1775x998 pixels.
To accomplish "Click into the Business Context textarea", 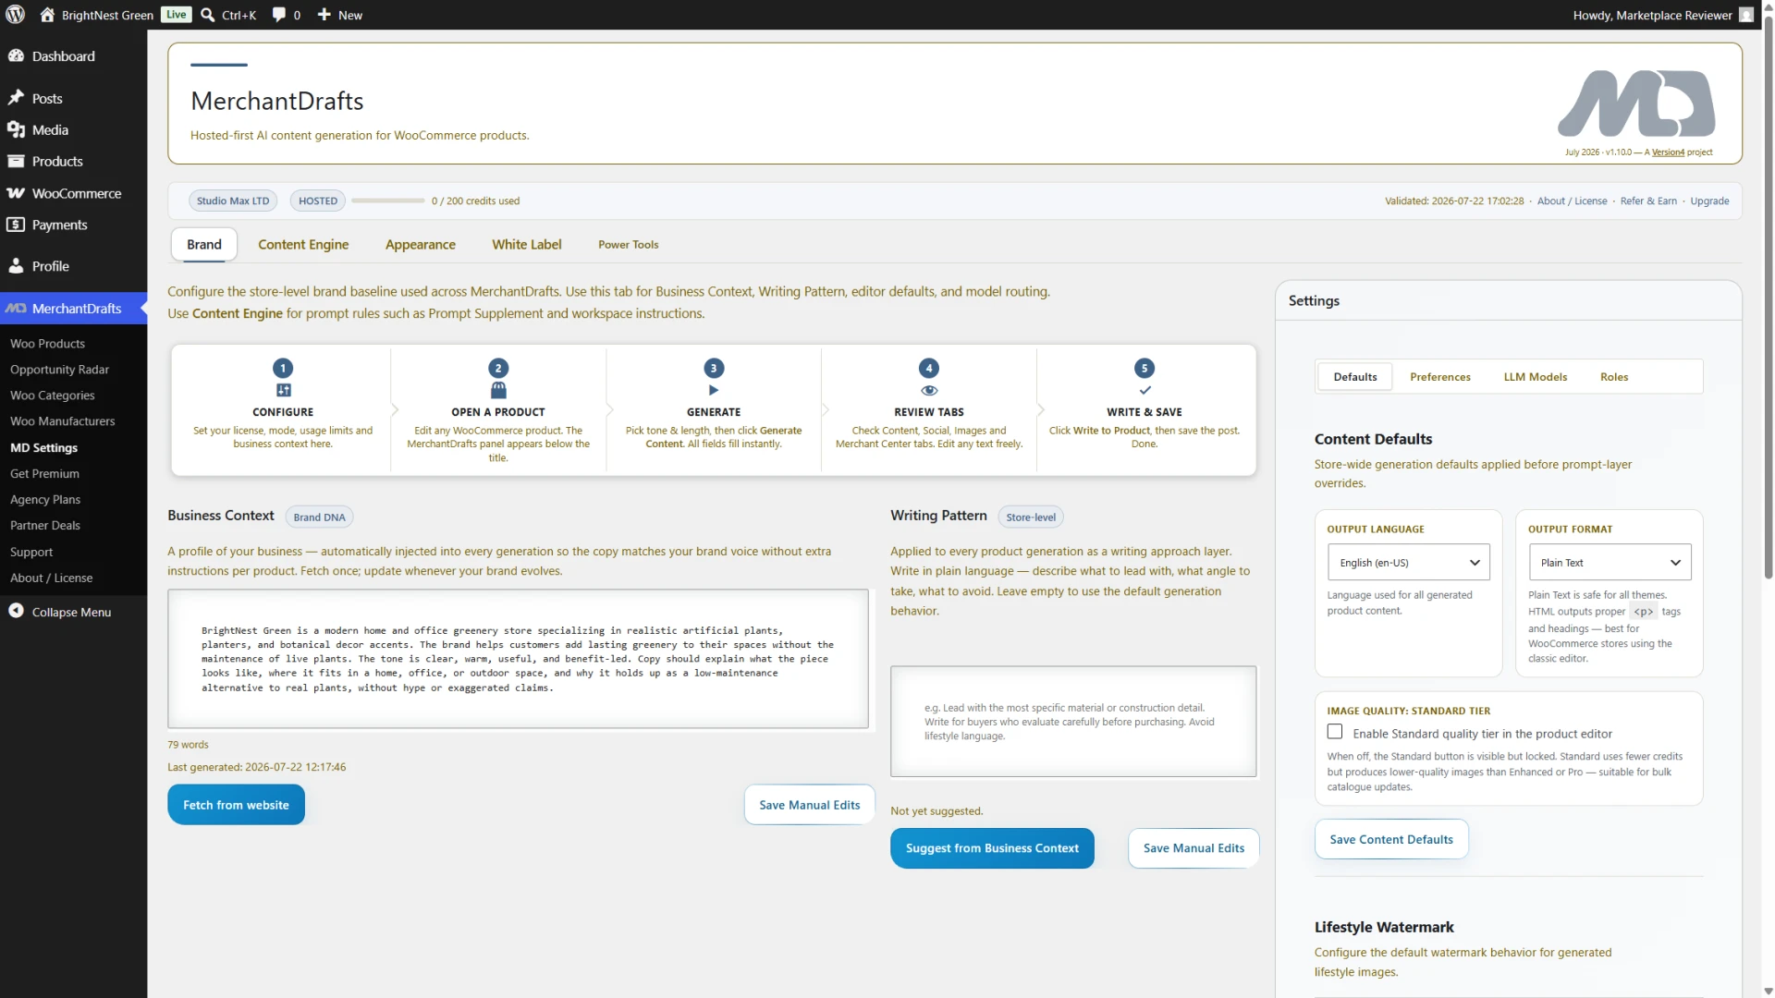I will 518,659.
